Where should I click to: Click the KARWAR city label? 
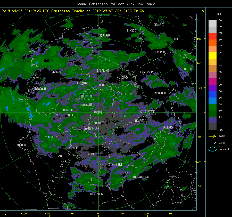point(21,145)
